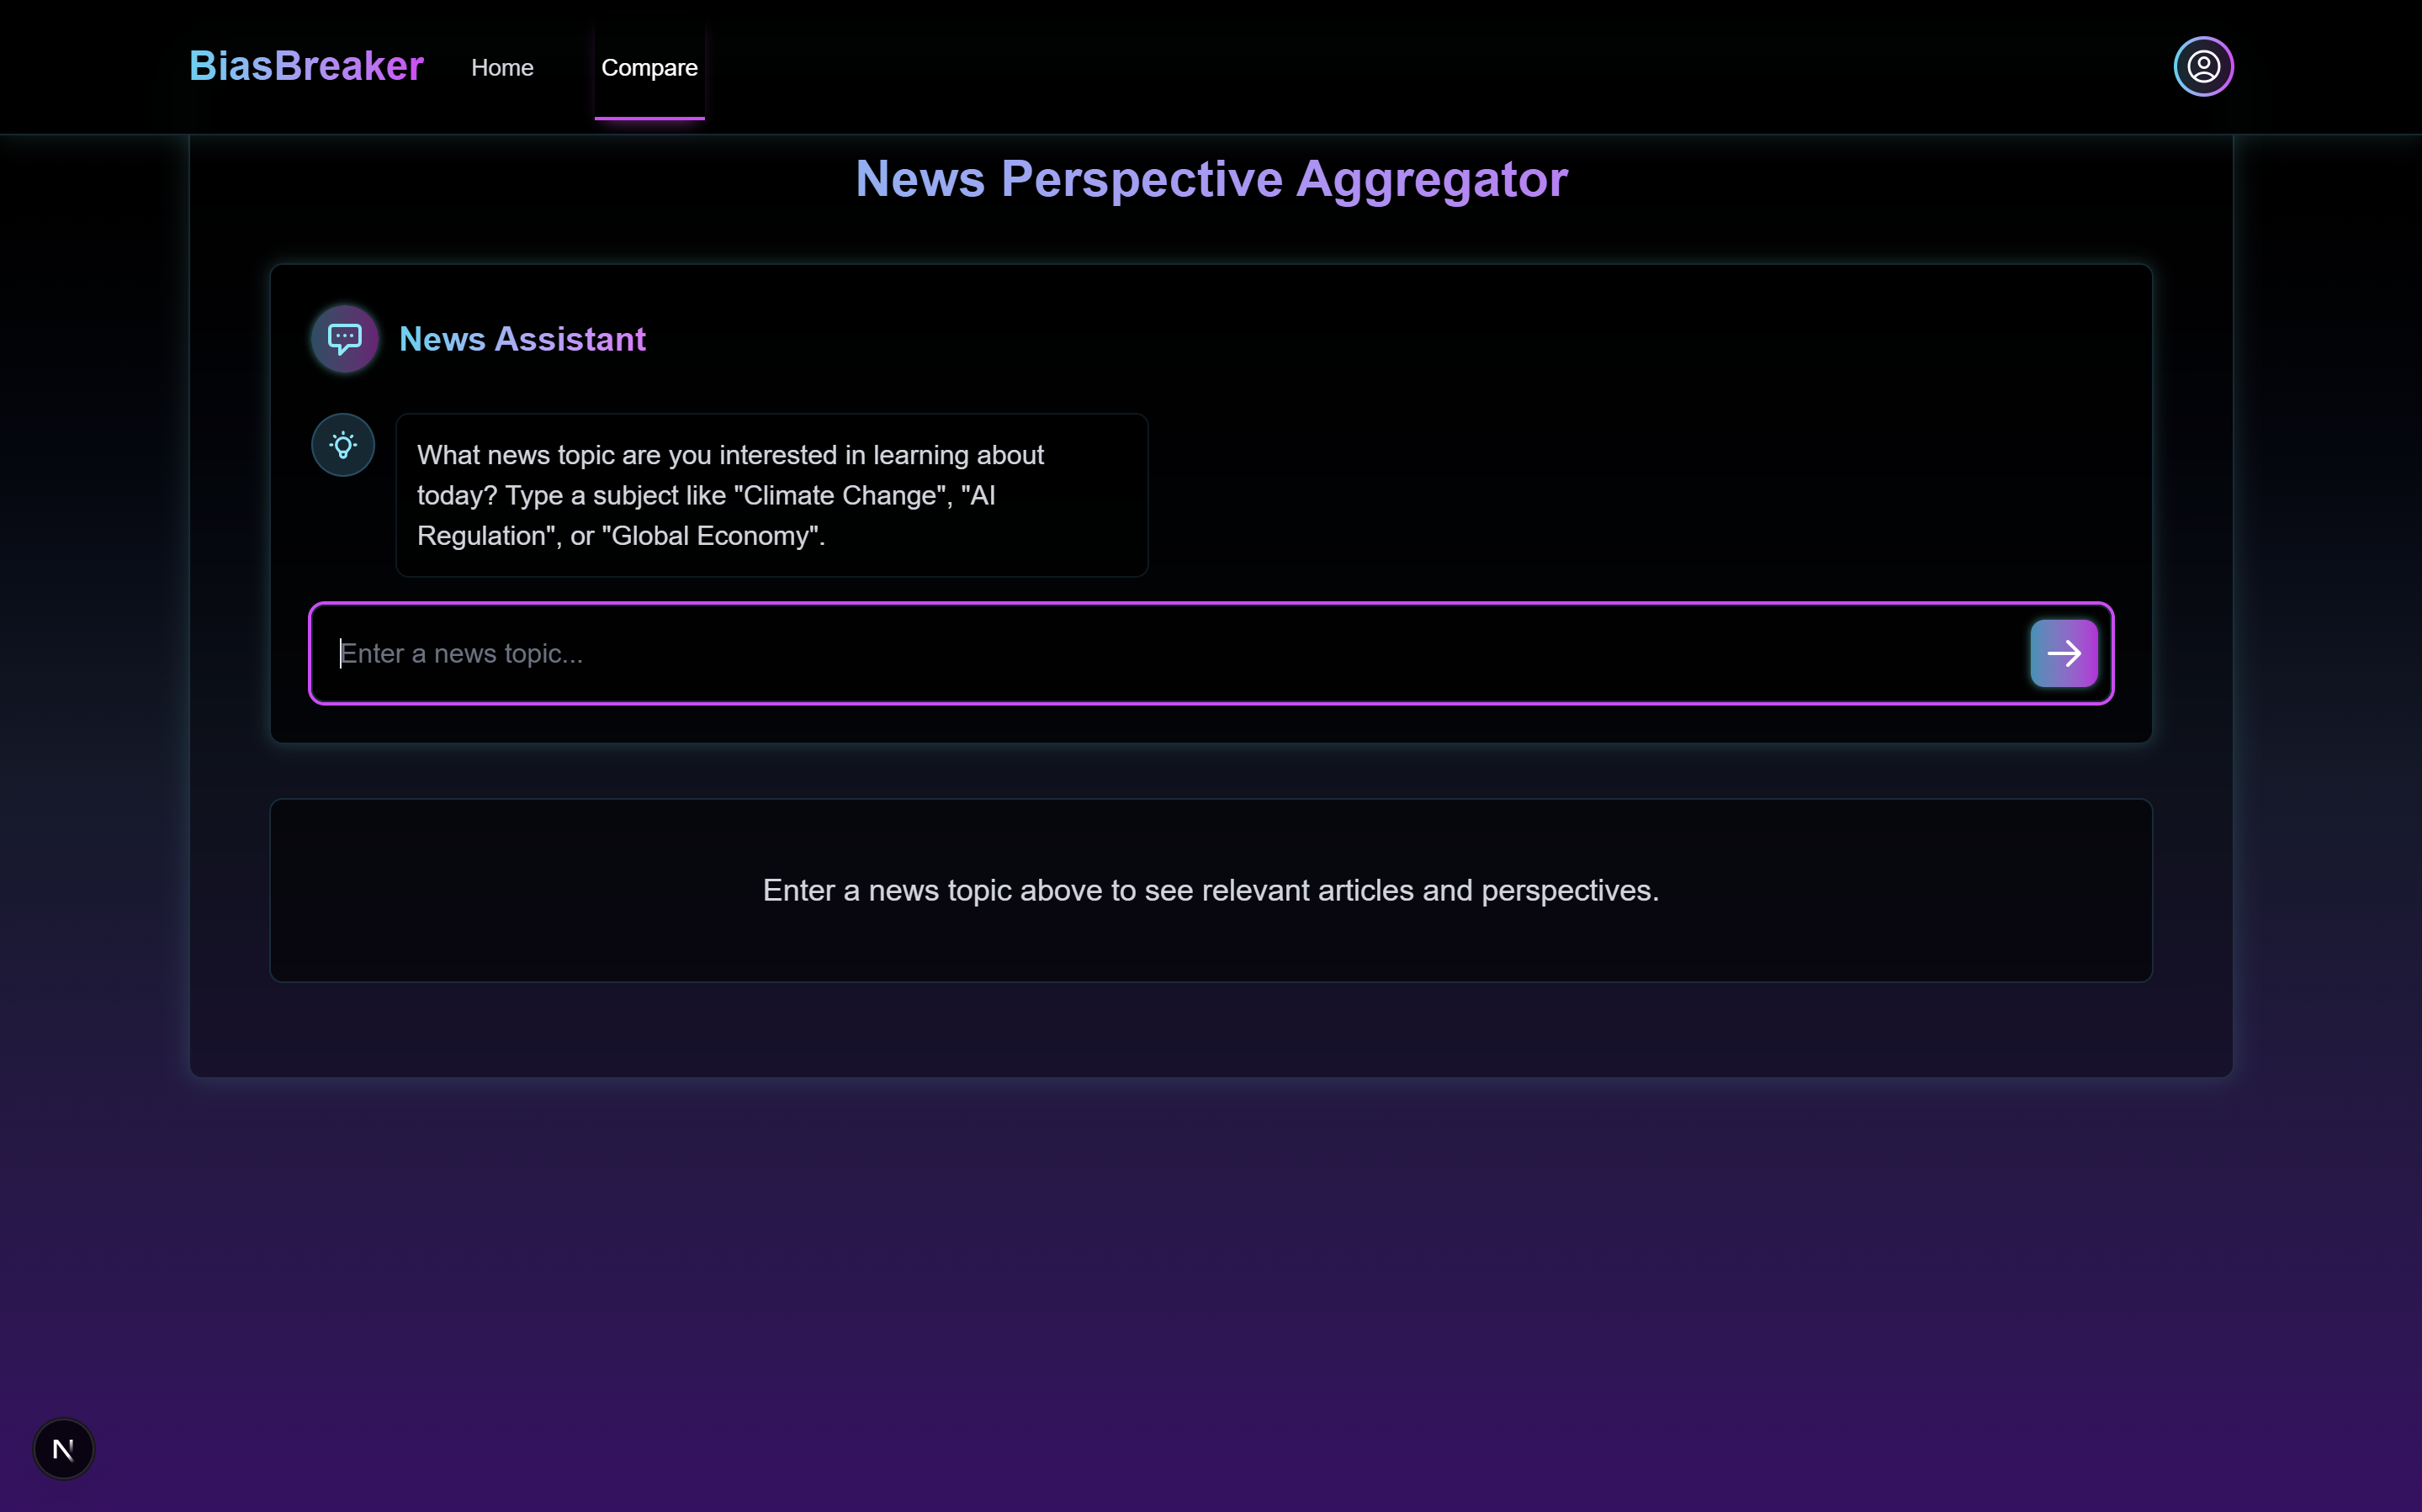Open the user profile account icon
Screen dimensions: 2422x1512
tap(2203, 67)
